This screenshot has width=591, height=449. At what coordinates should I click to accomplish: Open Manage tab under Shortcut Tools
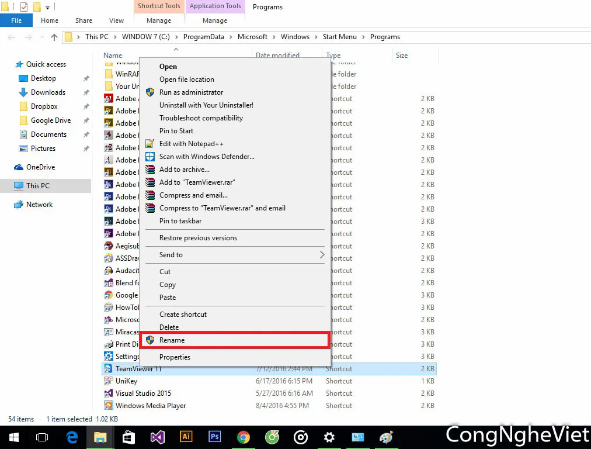click(159, 20)
